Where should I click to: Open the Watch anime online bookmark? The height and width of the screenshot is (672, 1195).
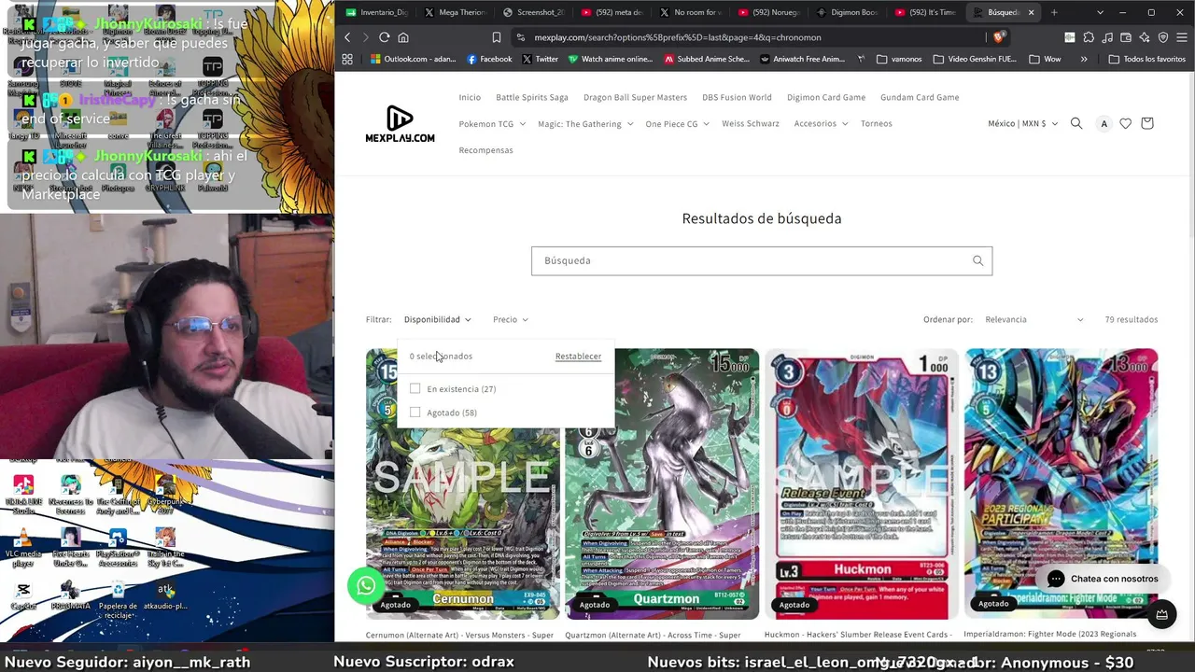pos(611,59)
